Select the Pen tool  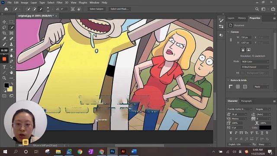coord(11,62)
